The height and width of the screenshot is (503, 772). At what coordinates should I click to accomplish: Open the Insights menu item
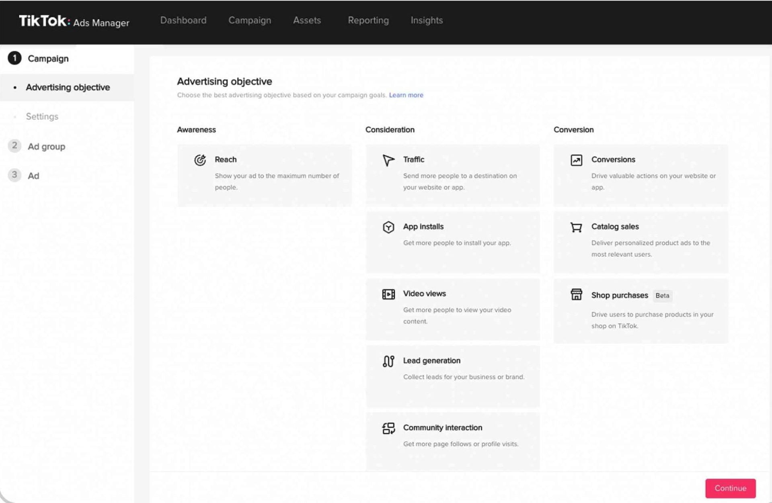point(426,20)
